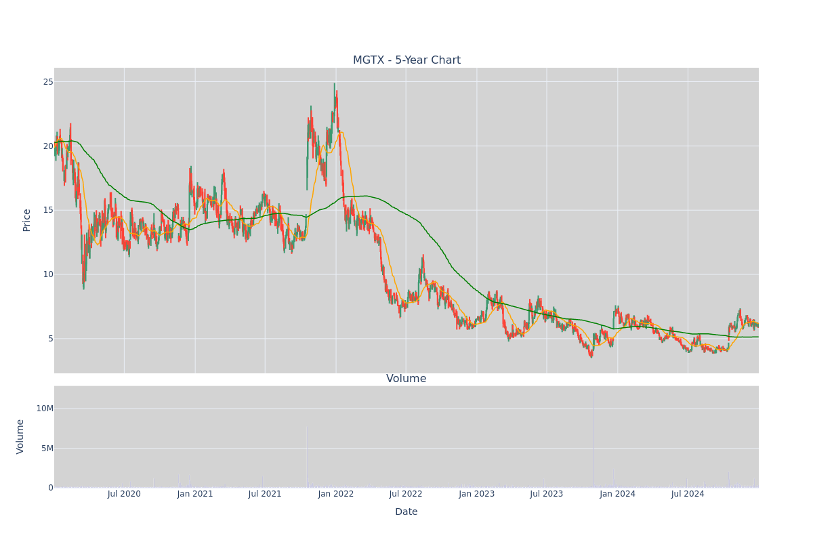The height and width of the screenshot is (542, 813).
Task: Click the tallest volume spike near late 2023
Action: pos(593,439)
